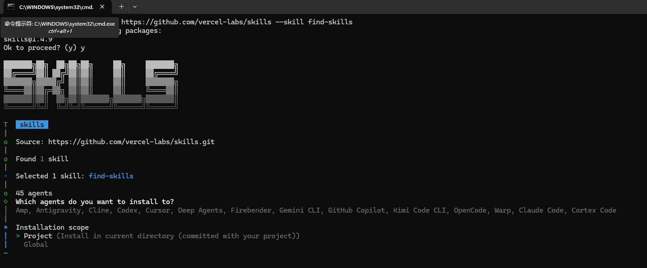The height and width of the screenshot is (268, 647).
Task: Switch to the C:\WINDOWS\system32\cmd tab
Action: click(55, 7)
